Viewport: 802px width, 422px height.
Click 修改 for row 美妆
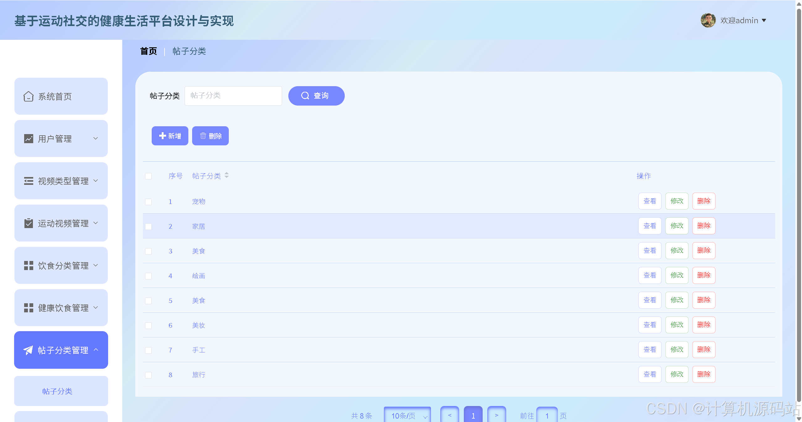pyautogui.click(x=677, y=325)
